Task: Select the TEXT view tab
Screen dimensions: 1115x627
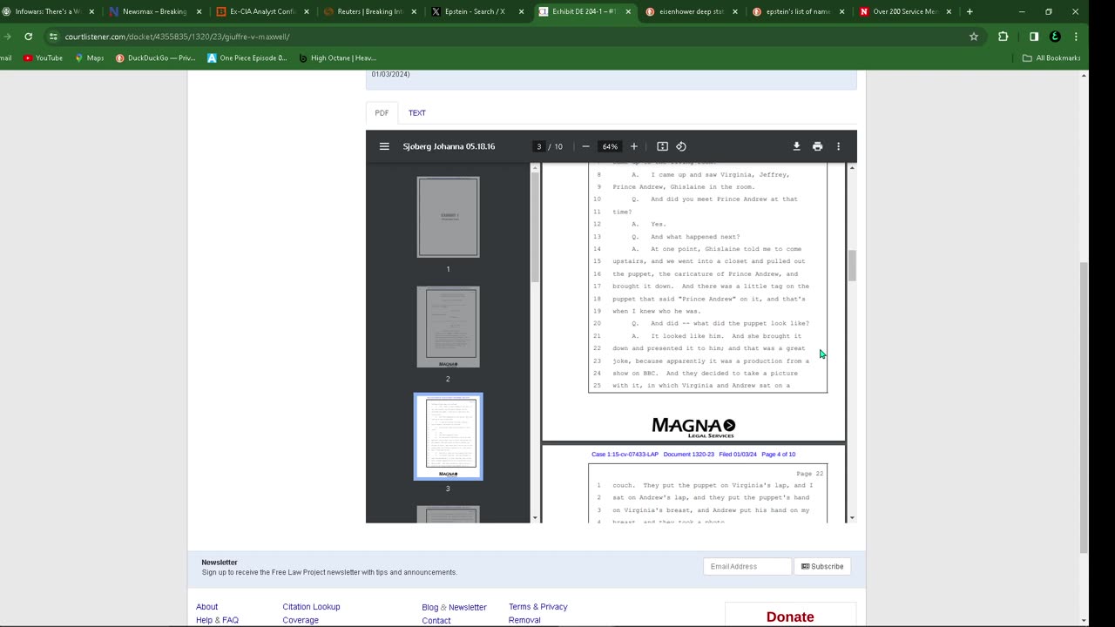Action: [417, 113]
